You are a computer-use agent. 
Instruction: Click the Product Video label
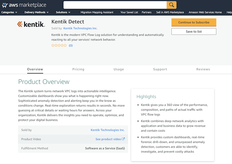[31, 139]
